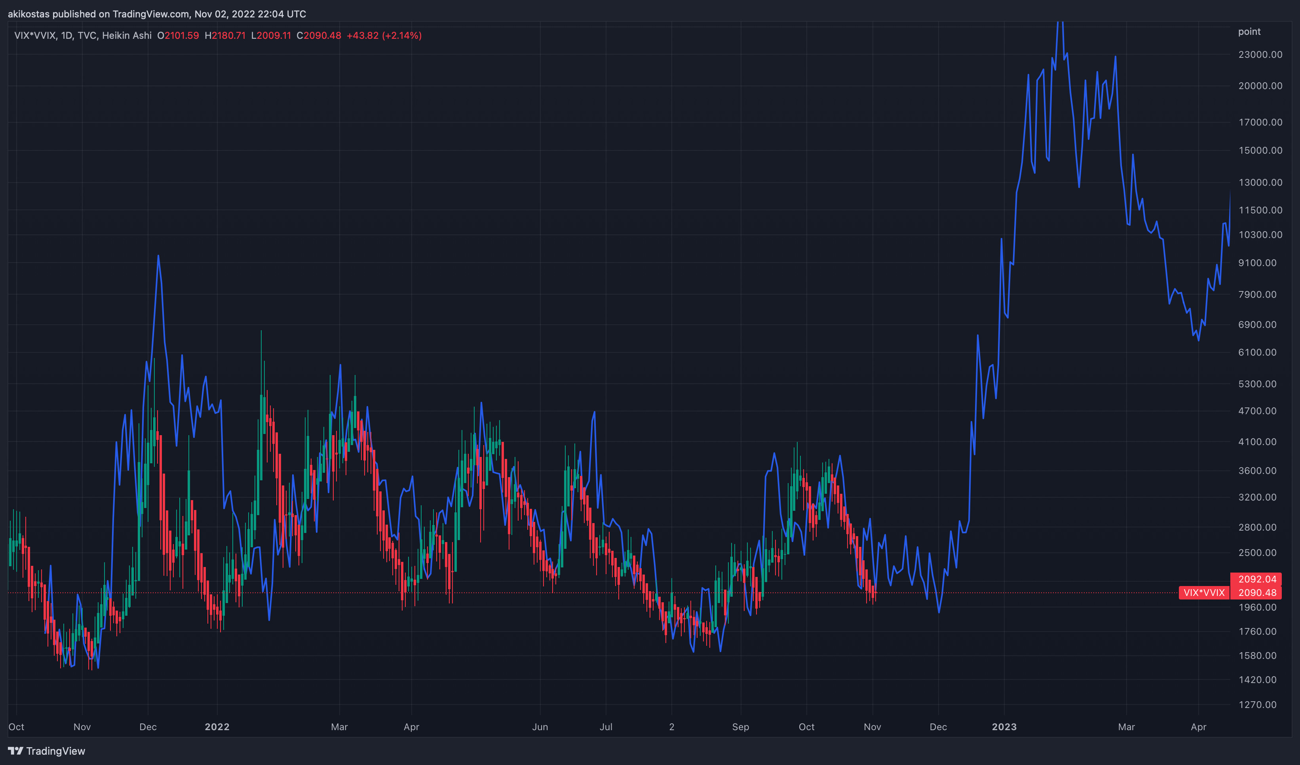Click the 1270.00 price scale label
This screenshot has width=1300, height=765.
pos(1257,705)
